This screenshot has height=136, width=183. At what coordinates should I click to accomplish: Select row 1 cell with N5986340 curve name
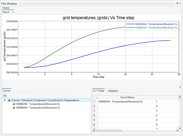(126, 101)
